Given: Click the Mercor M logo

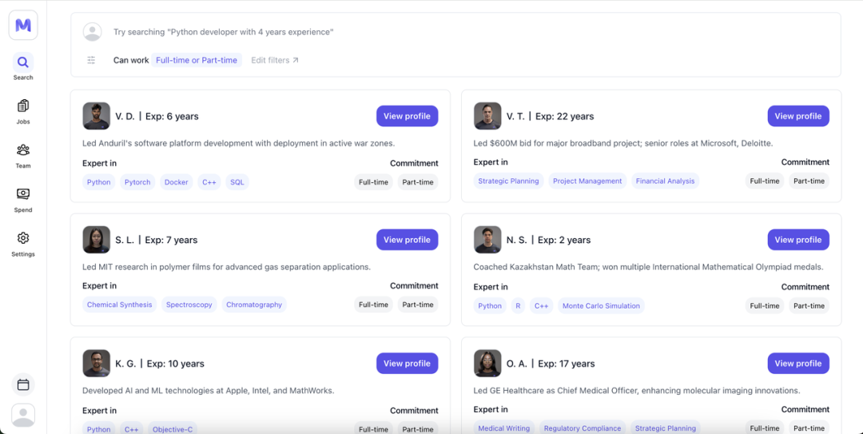Looking at the screenshot, I should pyautogui.click(x=23, y=26).
